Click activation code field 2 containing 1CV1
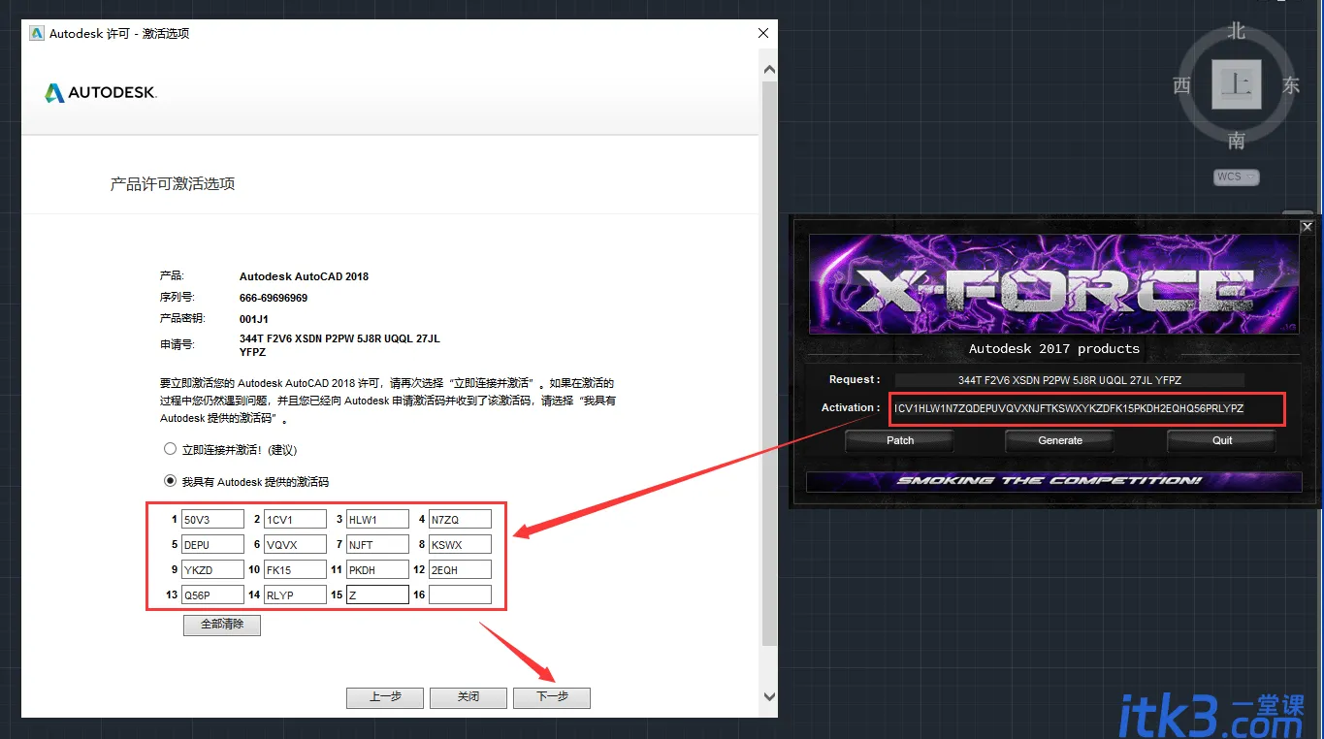This screenshot has height=739, width=1324. (x=295, y=520)
